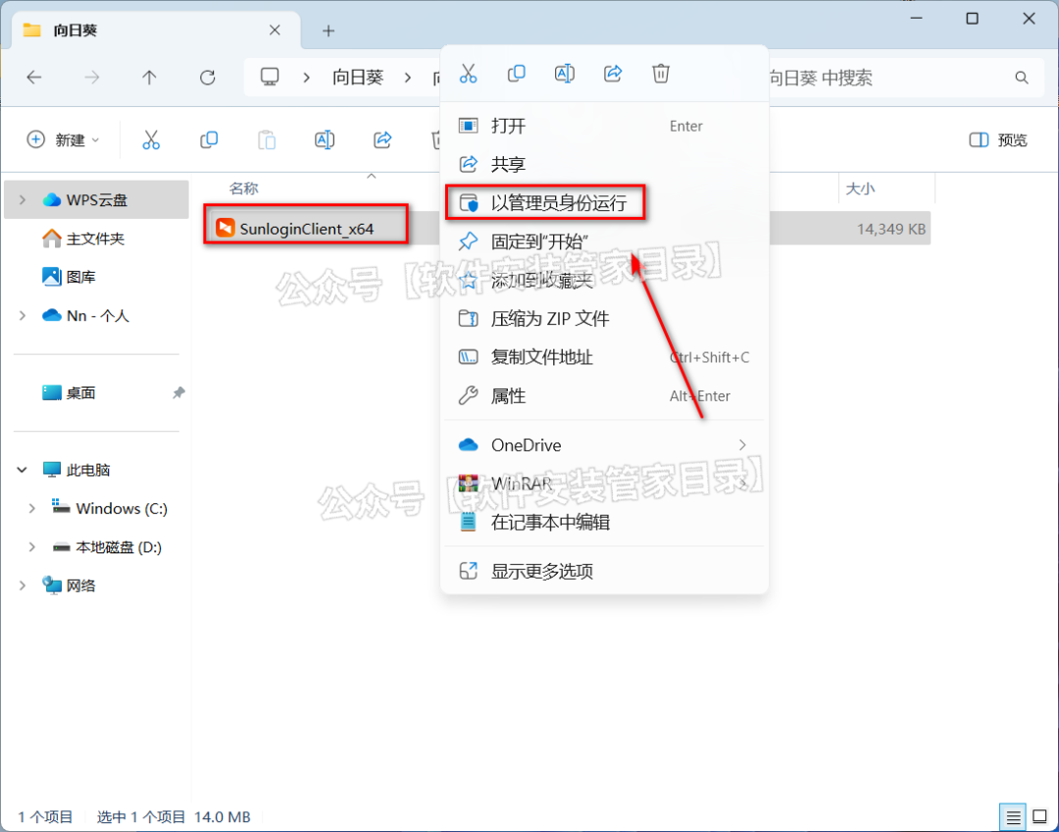1059x832 pixels.
Task: Pin file with 固定到"开始"
Action: [x=604, y=241]
